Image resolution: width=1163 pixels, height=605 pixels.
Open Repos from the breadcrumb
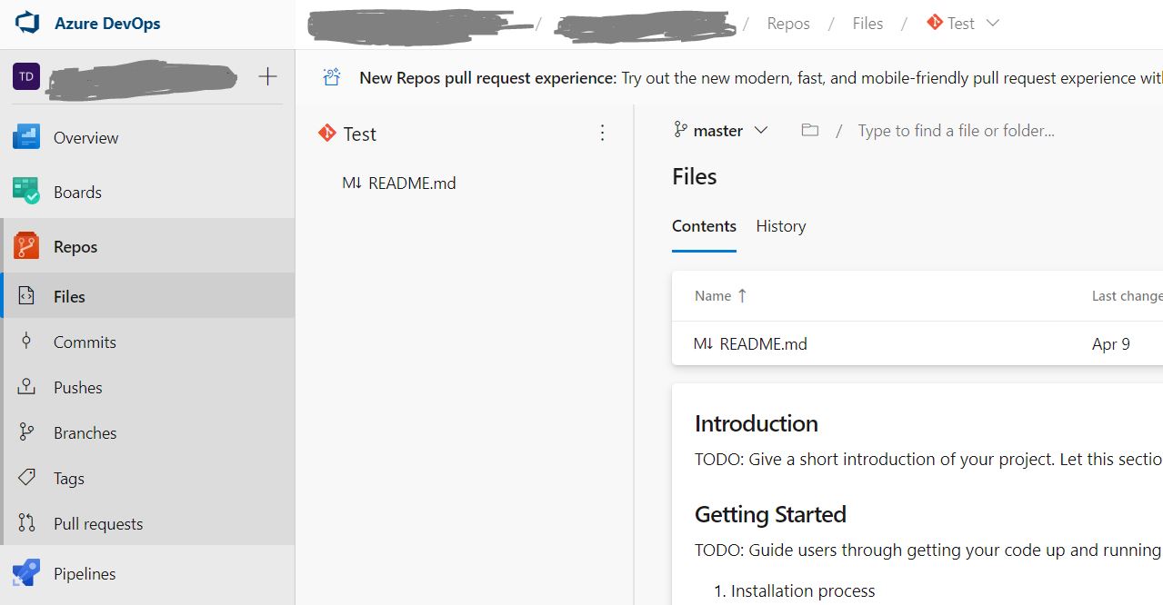pos(787,23)
